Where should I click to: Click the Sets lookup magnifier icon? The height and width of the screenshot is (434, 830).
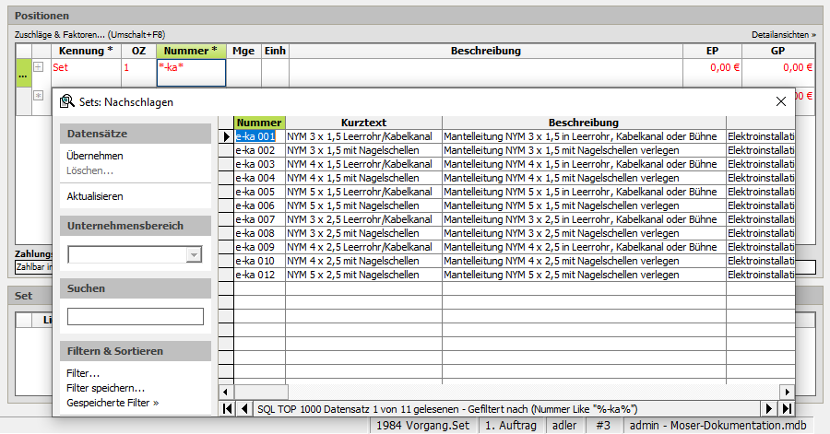[x=66, y=102]
